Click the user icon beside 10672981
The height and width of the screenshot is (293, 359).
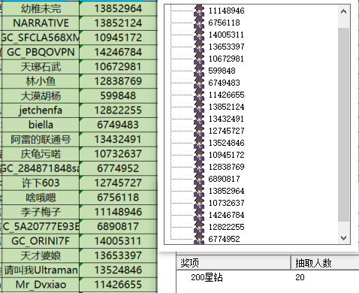199,59
